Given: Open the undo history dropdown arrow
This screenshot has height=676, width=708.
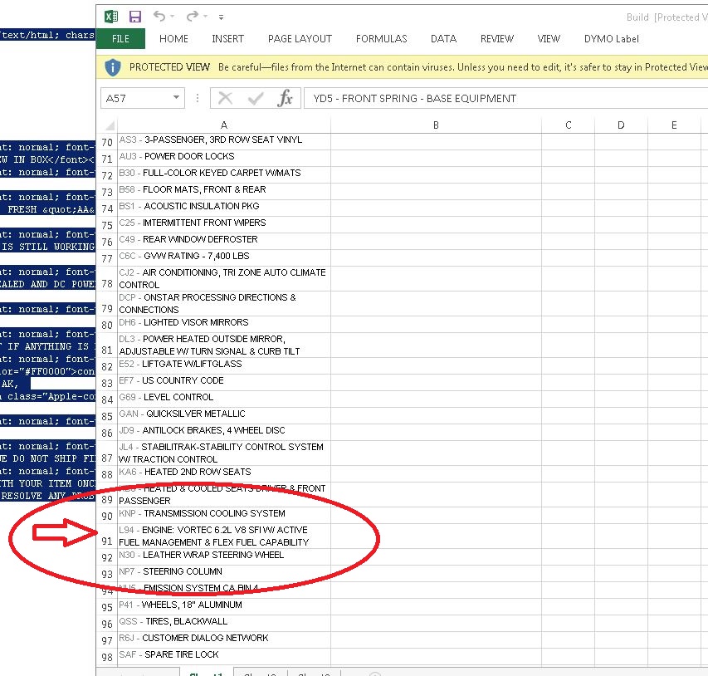Looking at the screenshot, I should coord(173,17).
